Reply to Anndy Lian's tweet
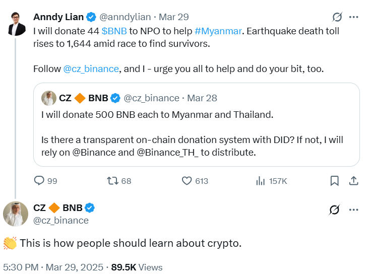This screenshot has width=370, height=278. (x=39, y=181)
